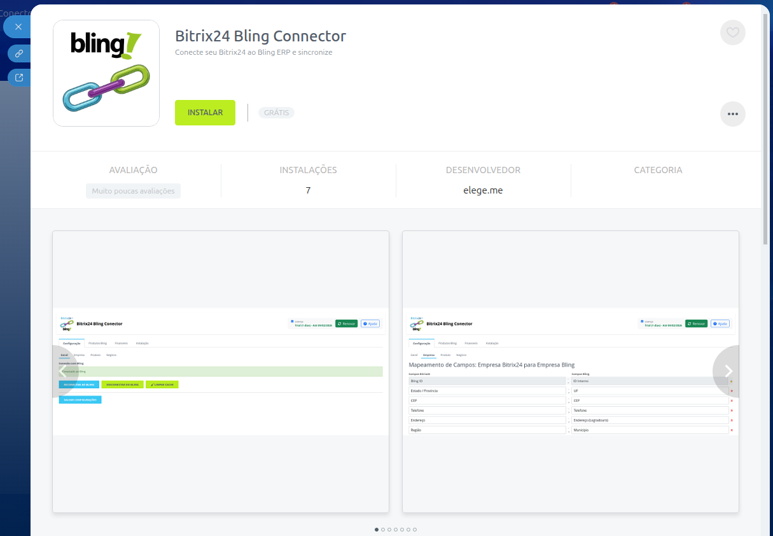Select the sixth carousel pagination dot
This screenshot has height=536, width=773.
tap(408, 530)
